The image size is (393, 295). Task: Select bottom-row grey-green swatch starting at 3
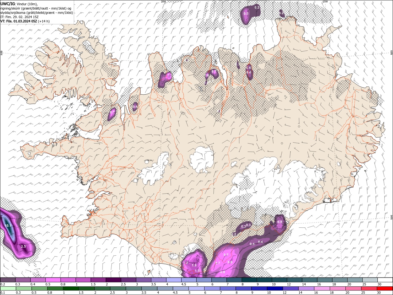point(134,289)
